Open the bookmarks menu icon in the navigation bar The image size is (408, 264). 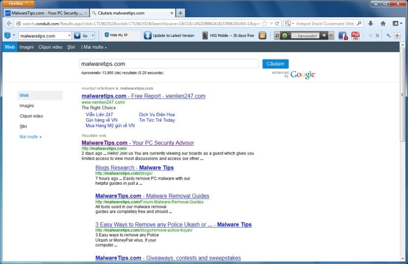[x=397, y=24]
